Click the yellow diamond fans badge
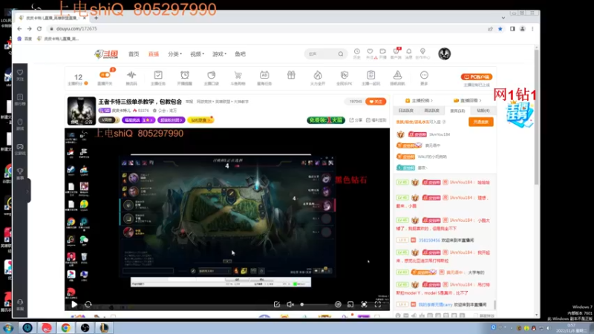The width and height of the screenshot is (594, 334). pyautogui.click(x=200, y=120)
